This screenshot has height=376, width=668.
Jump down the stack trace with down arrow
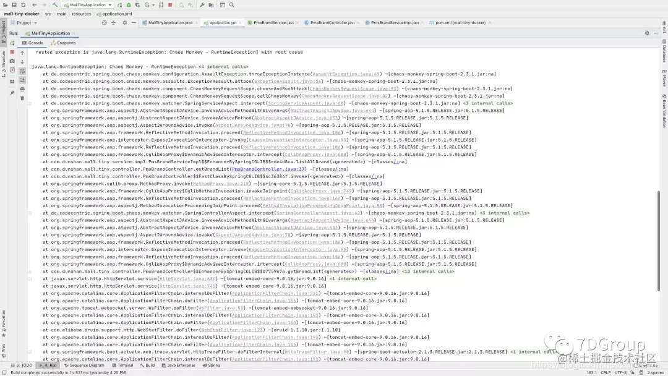[22, 62]
